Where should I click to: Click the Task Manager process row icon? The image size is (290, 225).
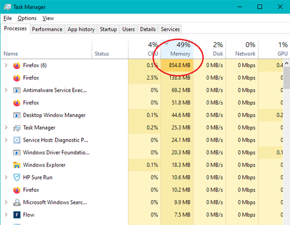(x=17, y=128)
